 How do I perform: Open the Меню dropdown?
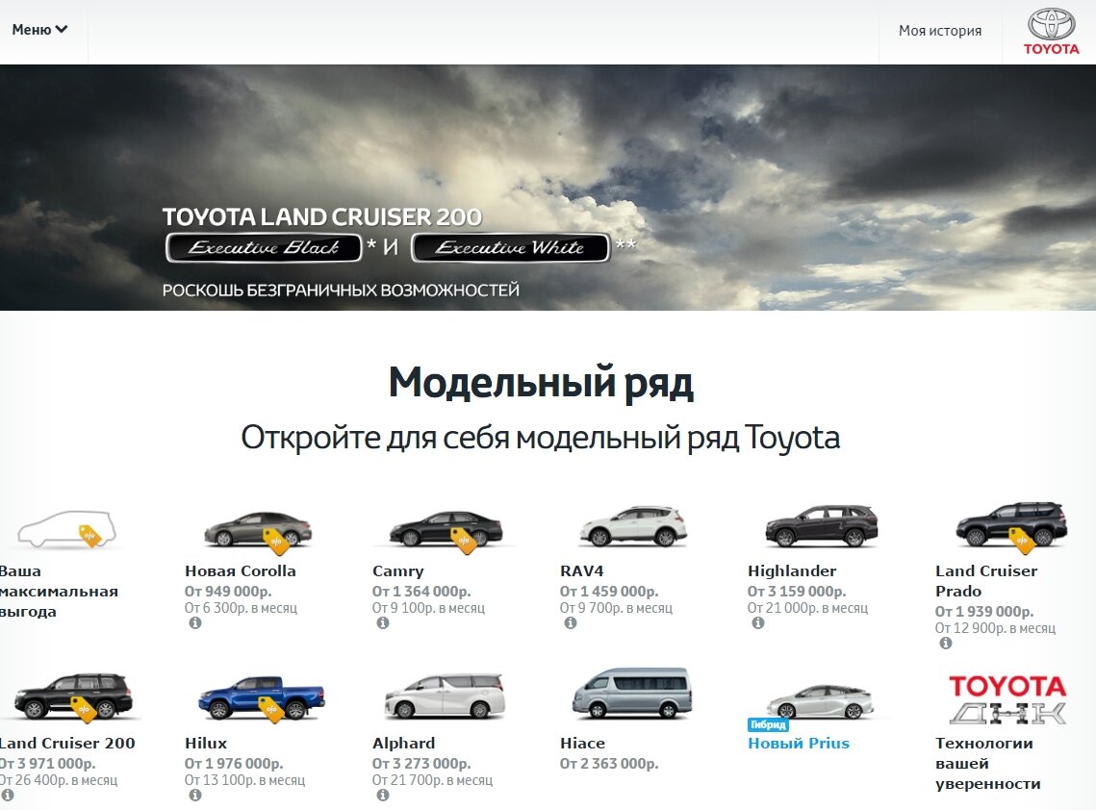[x=39, y=30]
